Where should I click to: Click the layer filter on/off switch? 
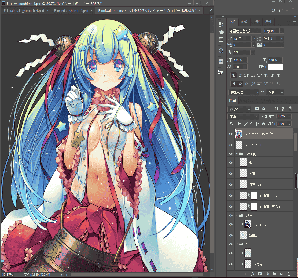(x=290, y=109)
